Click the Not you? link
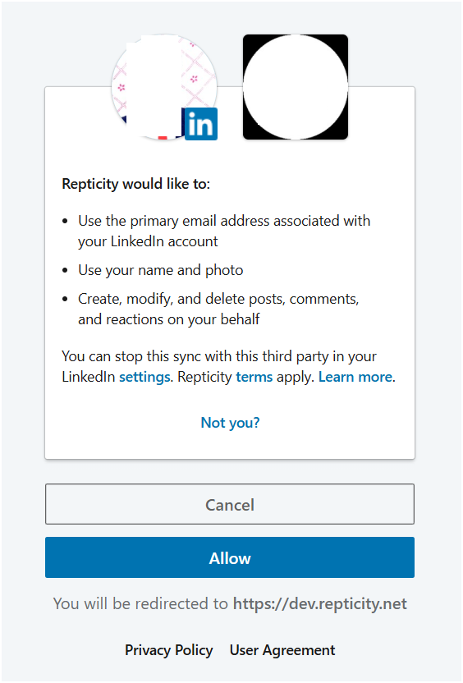Image resolution: width=463 pixels, height=683 pixels. click(230, 423)
